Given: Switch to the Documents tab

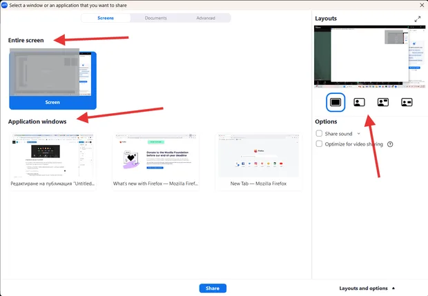Looking at the screenshot, I should click(x=155, y=18).
